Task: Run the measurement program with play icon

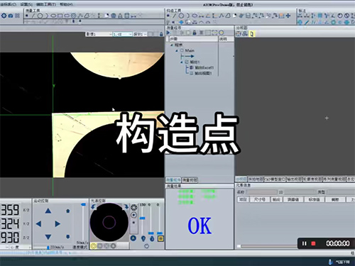Action: click(x=168, y=33)
